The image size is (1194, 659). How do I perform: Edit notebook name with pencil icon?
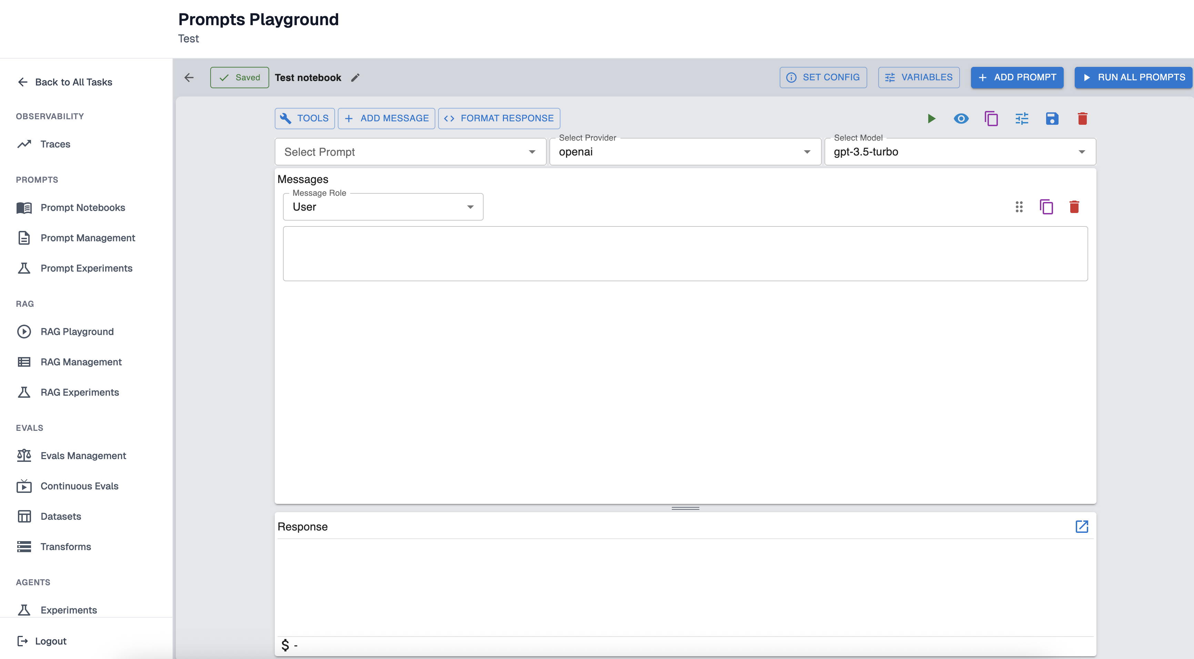[355, 78]
